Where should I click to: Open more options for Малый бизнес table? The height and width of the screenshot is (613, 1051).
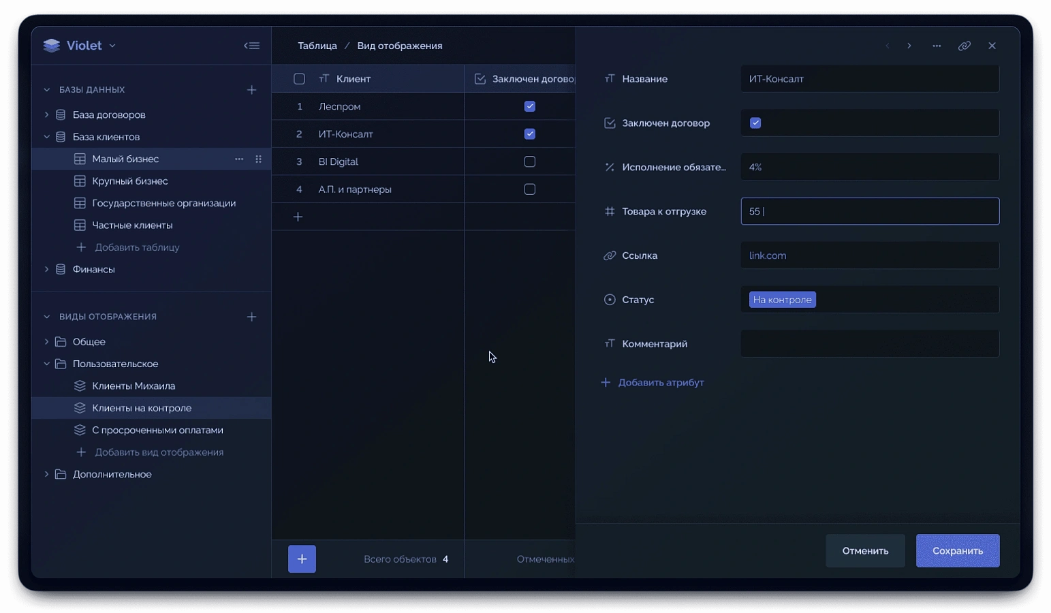(239, 159)
